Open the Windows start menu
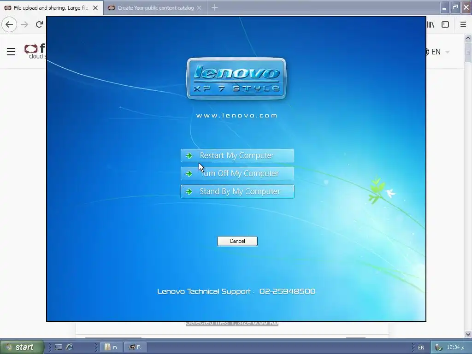 click(22, 347)
